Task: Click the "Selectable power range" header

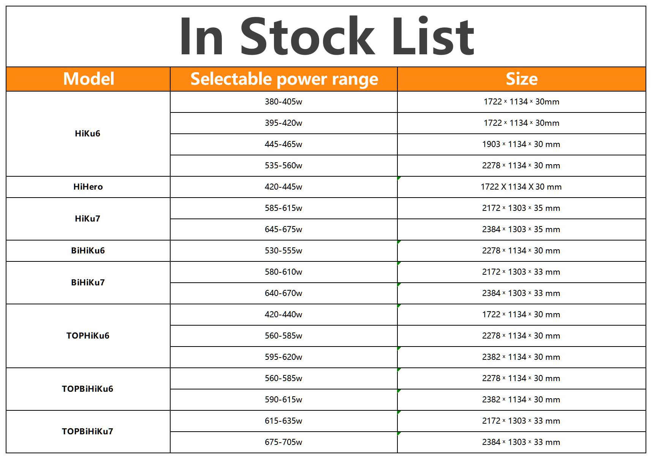Action: 284,79
